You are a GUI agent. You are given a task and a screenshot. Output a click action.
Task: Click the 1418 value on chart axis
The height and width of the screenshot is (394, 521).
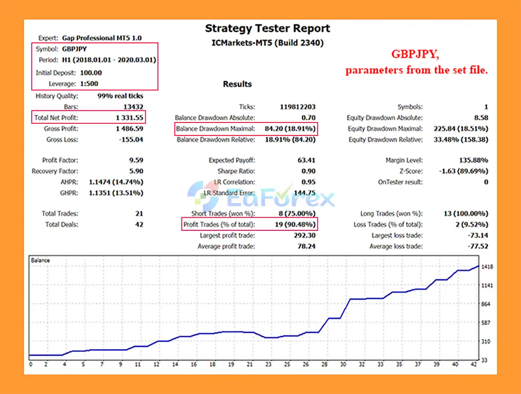[487, 267]
